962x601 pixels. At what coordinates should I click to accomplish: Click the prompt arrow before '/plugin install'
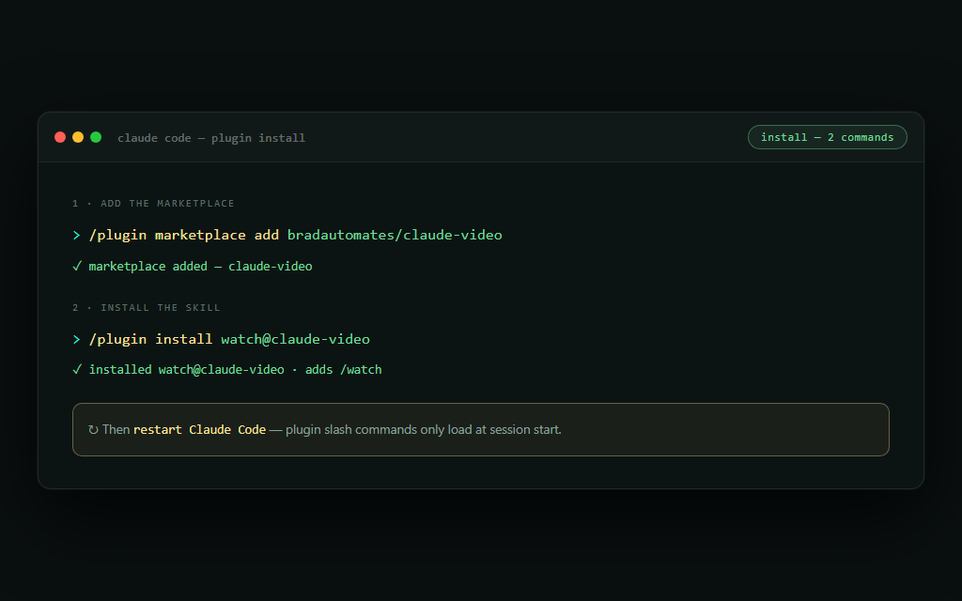click(x=77, y=339)
